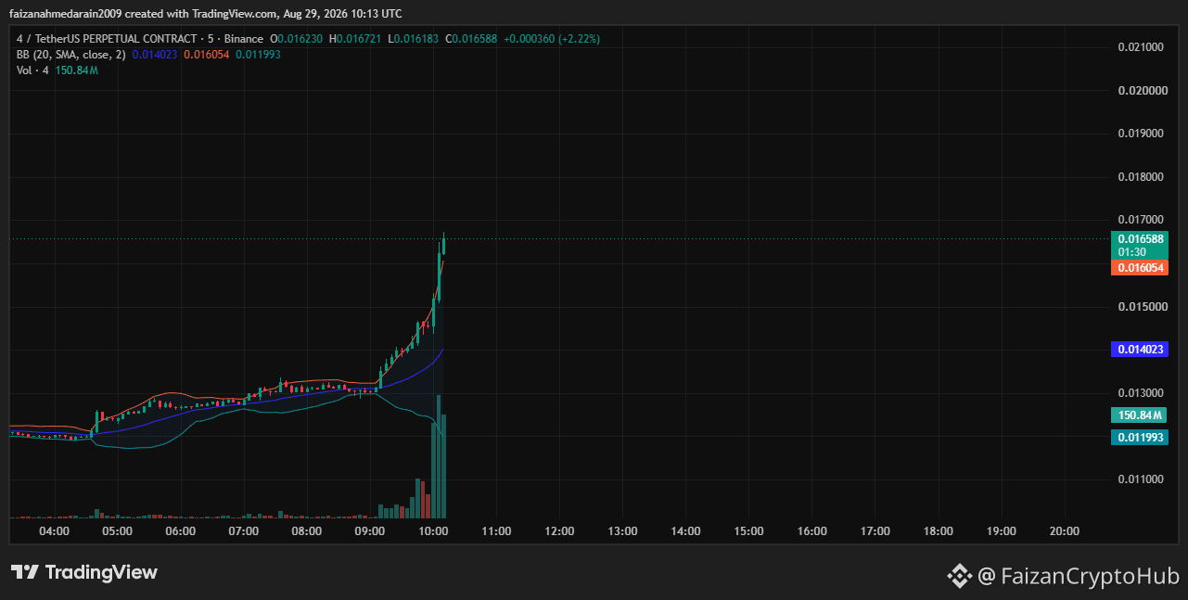
Task: Click the 12:00 time axis label
Action: pyautogui.click(x=559, y=531)
